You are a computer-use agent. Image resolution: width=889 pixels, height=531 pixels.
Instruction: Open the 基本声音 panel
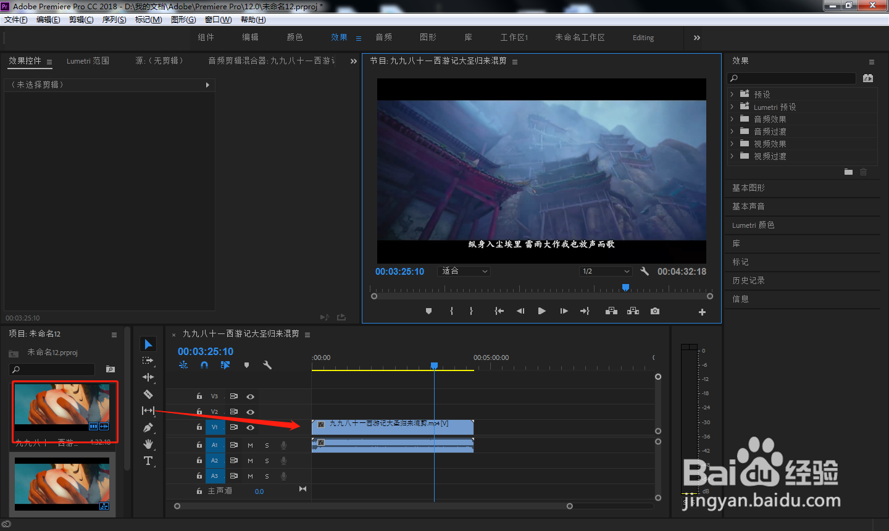pyautogui.click(x=748, y=206)
